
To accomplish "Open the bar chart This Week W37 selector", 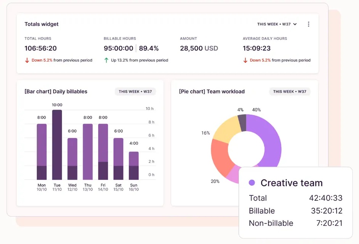I will (x=135, y=92).
